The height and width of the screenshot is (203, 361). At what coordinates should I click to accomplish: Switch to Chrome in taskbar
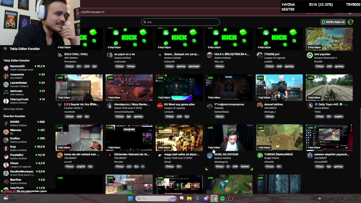pyautogui.click(x=214, y=198)
